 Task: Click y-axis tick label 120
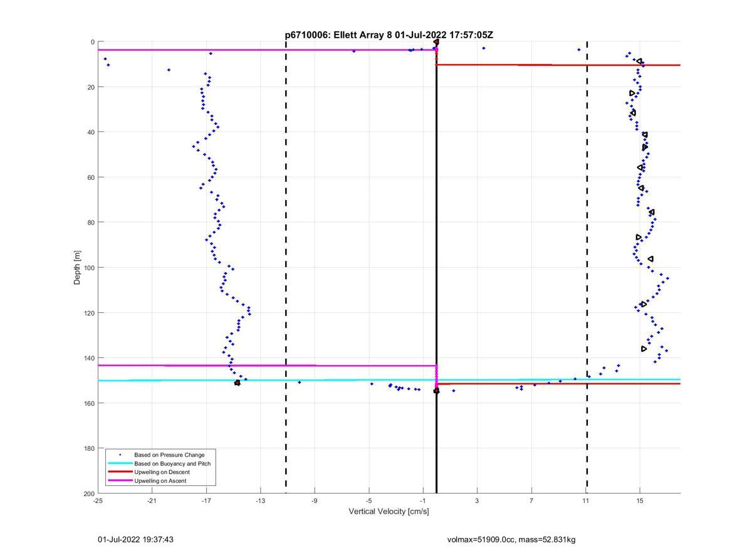pyautogui.click(x=89, y=313)
